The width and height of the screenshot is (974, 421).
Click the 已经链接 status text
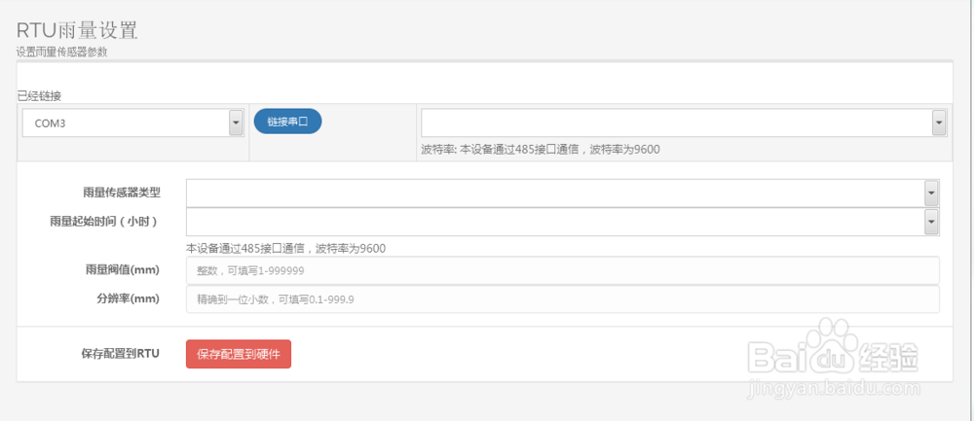click(39, 96)
